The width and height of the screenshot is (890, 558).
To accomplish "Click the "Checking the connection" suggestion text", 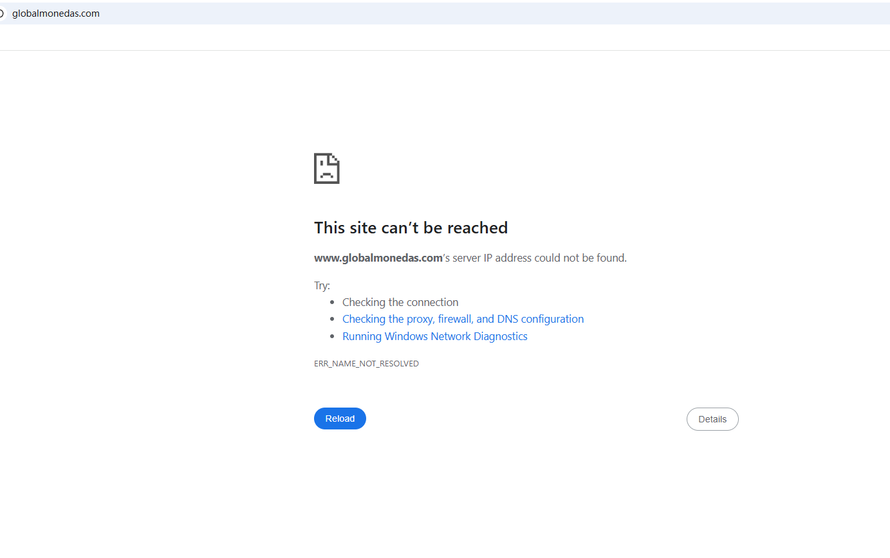I will [x=400, y=302].
